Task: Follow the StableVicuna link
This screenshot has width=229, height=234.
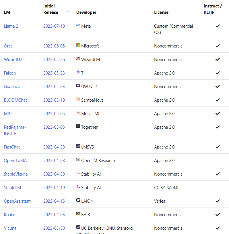Action: click(x=16, y=174)
